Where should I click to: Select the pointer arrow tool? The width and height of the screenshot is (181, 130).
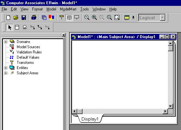[x=10, y=27]
